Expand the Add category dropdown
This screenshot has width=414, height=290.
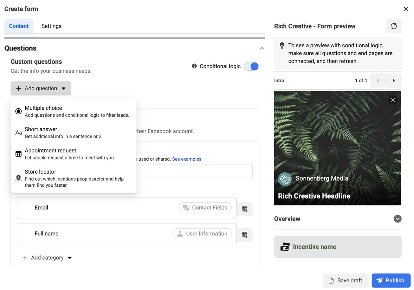(47, 258)
